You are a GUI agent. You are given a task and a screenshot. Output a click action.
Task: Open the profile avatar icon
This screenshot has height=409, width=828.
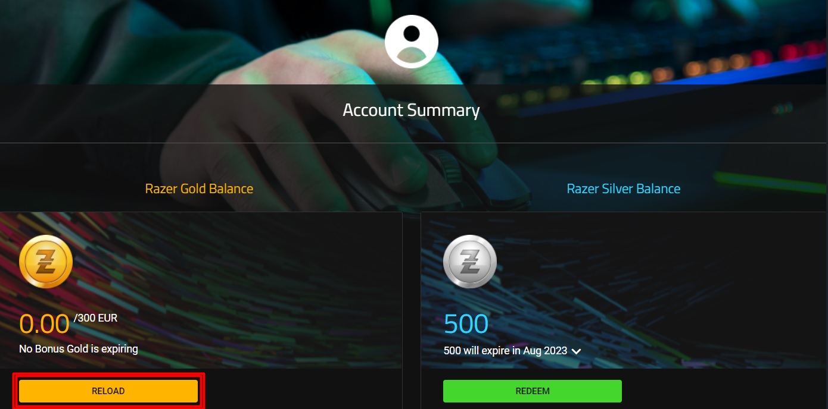[x=412, y=42]
